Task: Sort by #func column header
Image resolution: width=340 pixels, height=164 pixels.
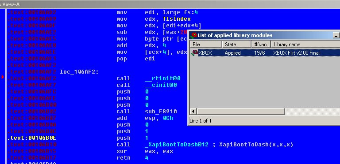Action: tap(261, 45)
